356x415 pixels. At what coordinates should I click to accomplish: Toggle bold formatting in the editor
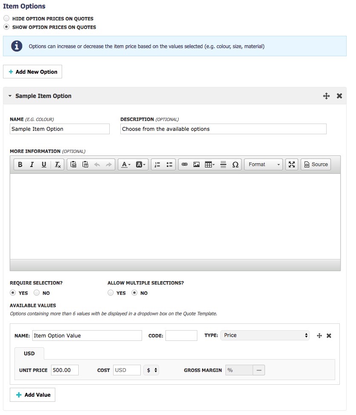(x=20, y=164)
